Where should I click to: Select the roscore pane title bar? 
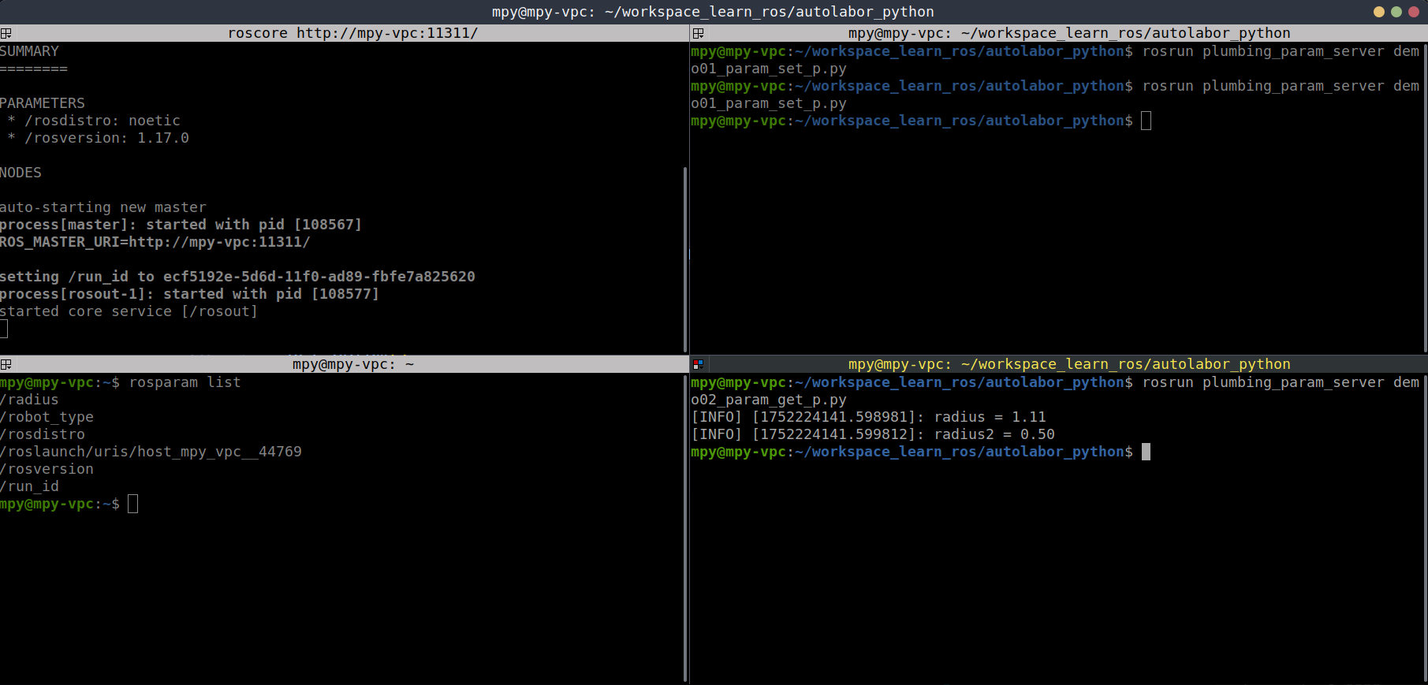pos(352,33)
